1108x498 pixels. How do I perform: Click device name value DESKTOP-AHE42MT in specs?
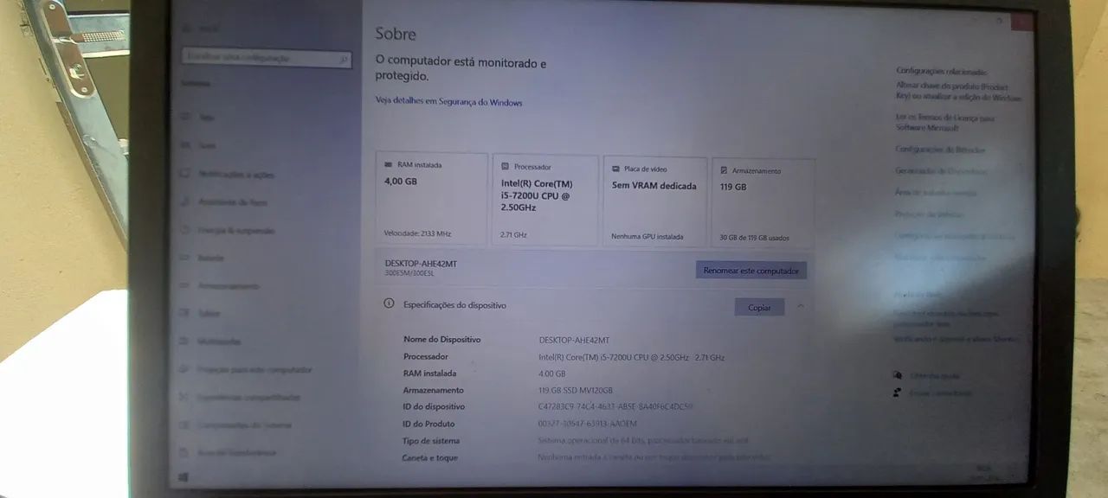(574, 340)
